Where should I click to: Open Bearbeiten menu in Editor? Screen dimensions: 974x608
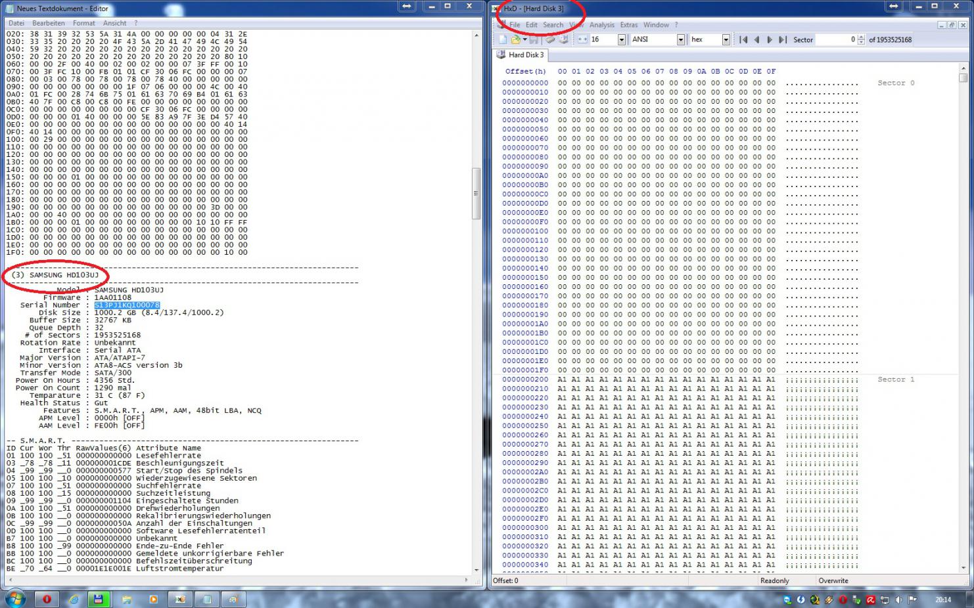[49, 23]
